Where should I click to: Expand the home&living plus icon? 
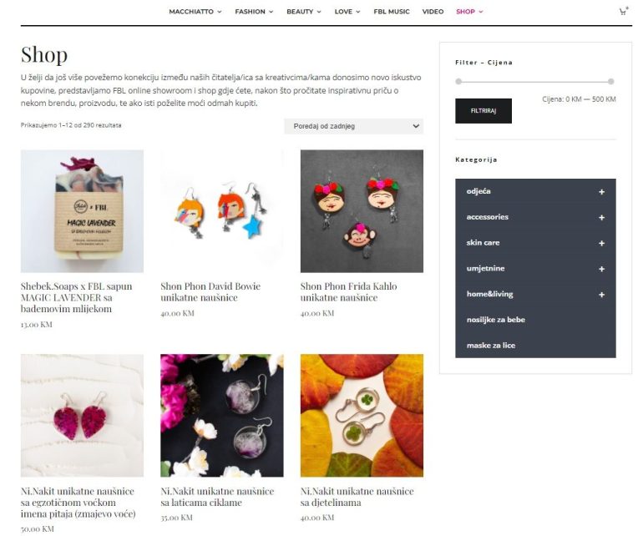pyautogui.click(x=601, y=295)
